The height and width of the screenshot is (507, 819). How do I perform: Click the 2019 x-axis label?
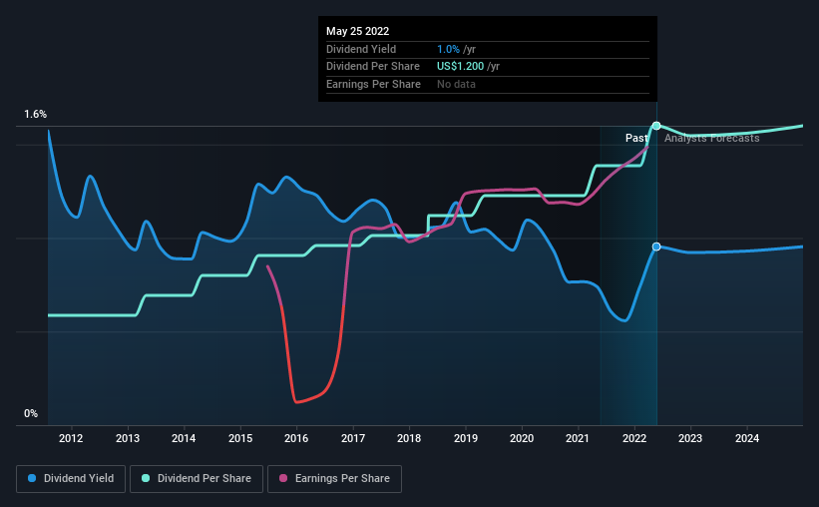(x=466, y=438)
